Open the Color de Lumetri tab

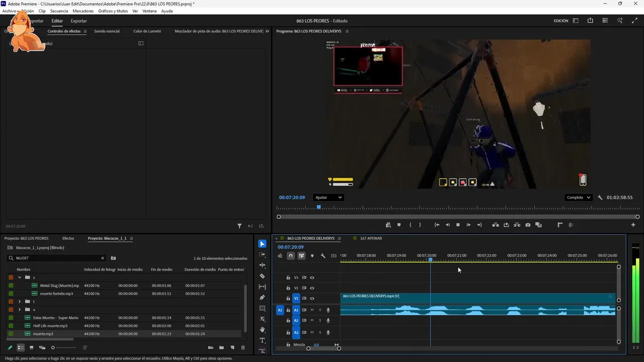click(147, 31)
